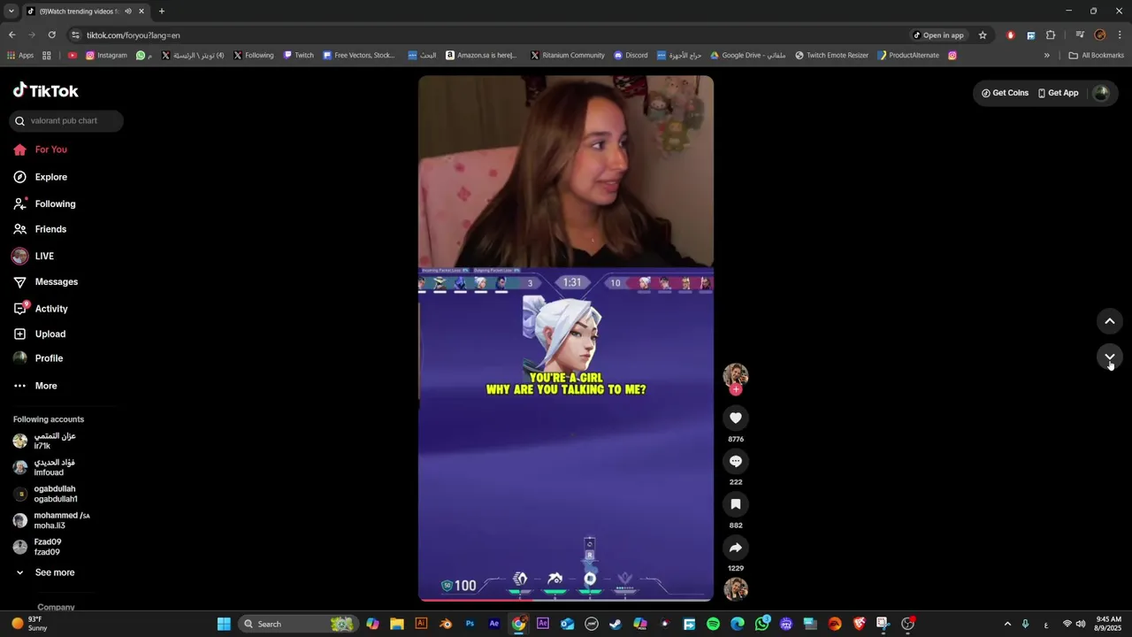
Task: Open account lr71k in following list
Action: click(53, 441)
